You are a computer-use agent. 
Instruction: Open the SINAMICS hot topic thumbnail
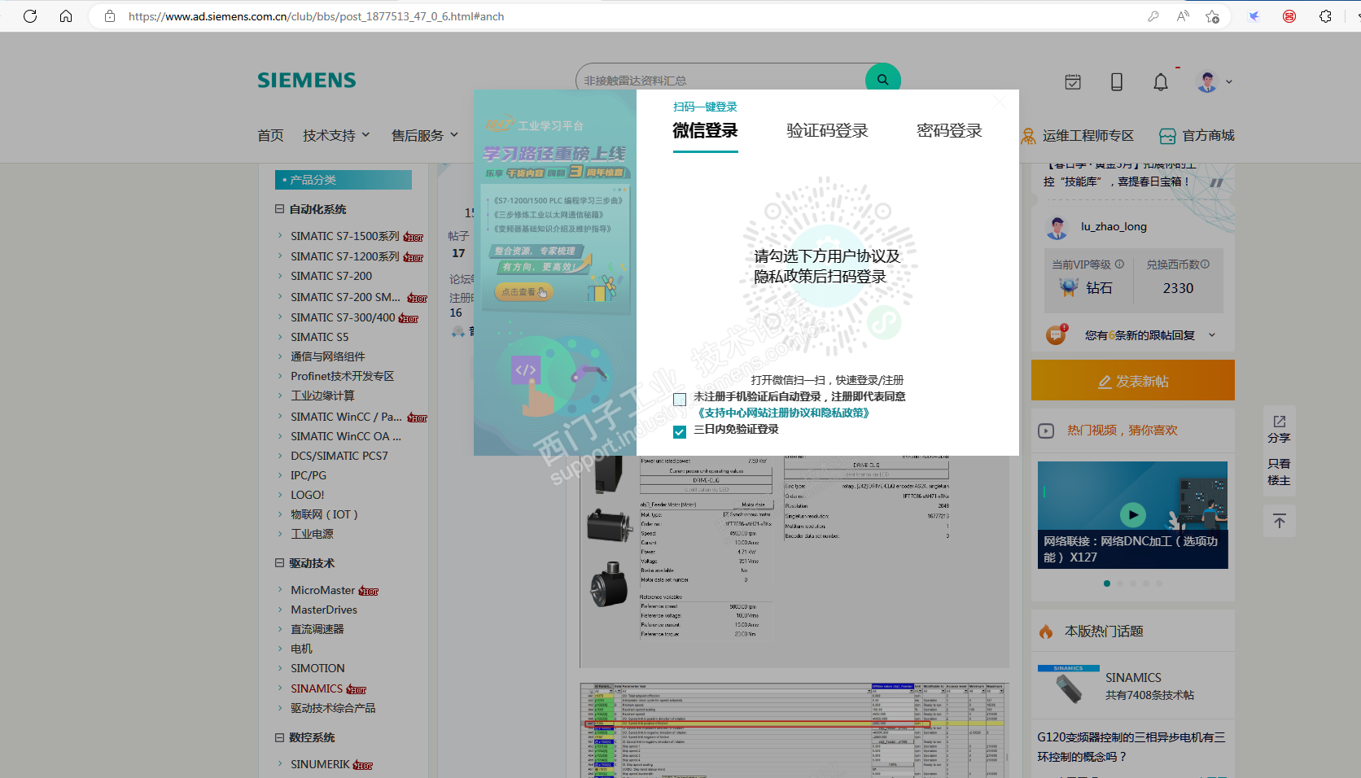(1069, 685)
